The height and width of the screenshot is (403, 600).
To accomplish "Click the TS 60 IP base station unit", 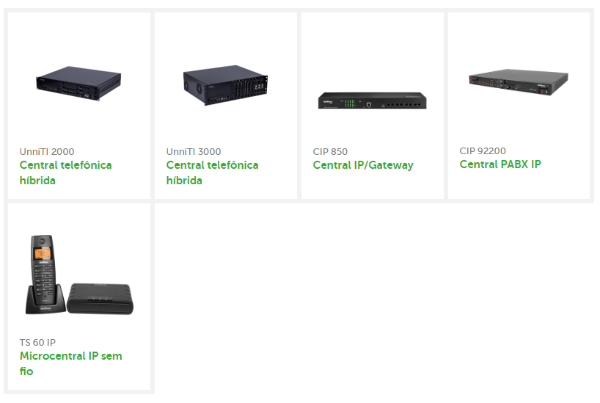I will click(100, 299).
